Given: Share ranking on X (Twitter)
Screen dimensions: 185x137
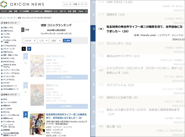Looking at the screenshot, I should 24,49.
